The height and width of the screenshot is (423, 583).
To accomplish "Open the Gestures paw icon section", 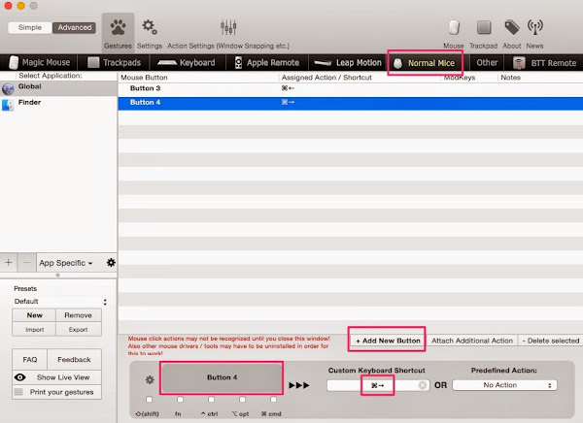I will point(118,32).
